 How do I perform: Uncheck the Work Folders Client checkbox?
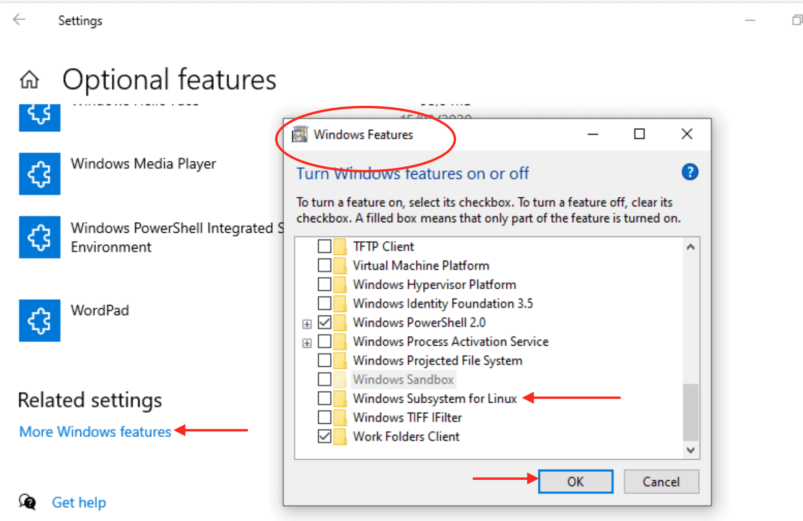324,436
